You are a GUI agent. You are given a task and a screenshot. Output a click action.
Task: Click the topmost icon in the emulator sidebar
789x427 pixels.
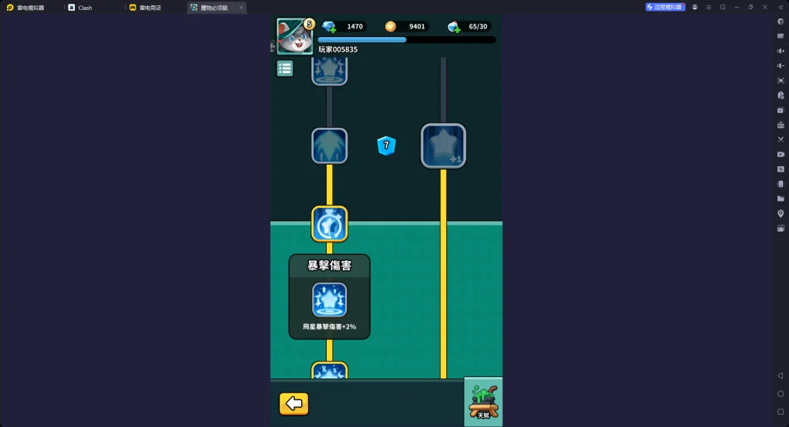[x=781, y=21]
